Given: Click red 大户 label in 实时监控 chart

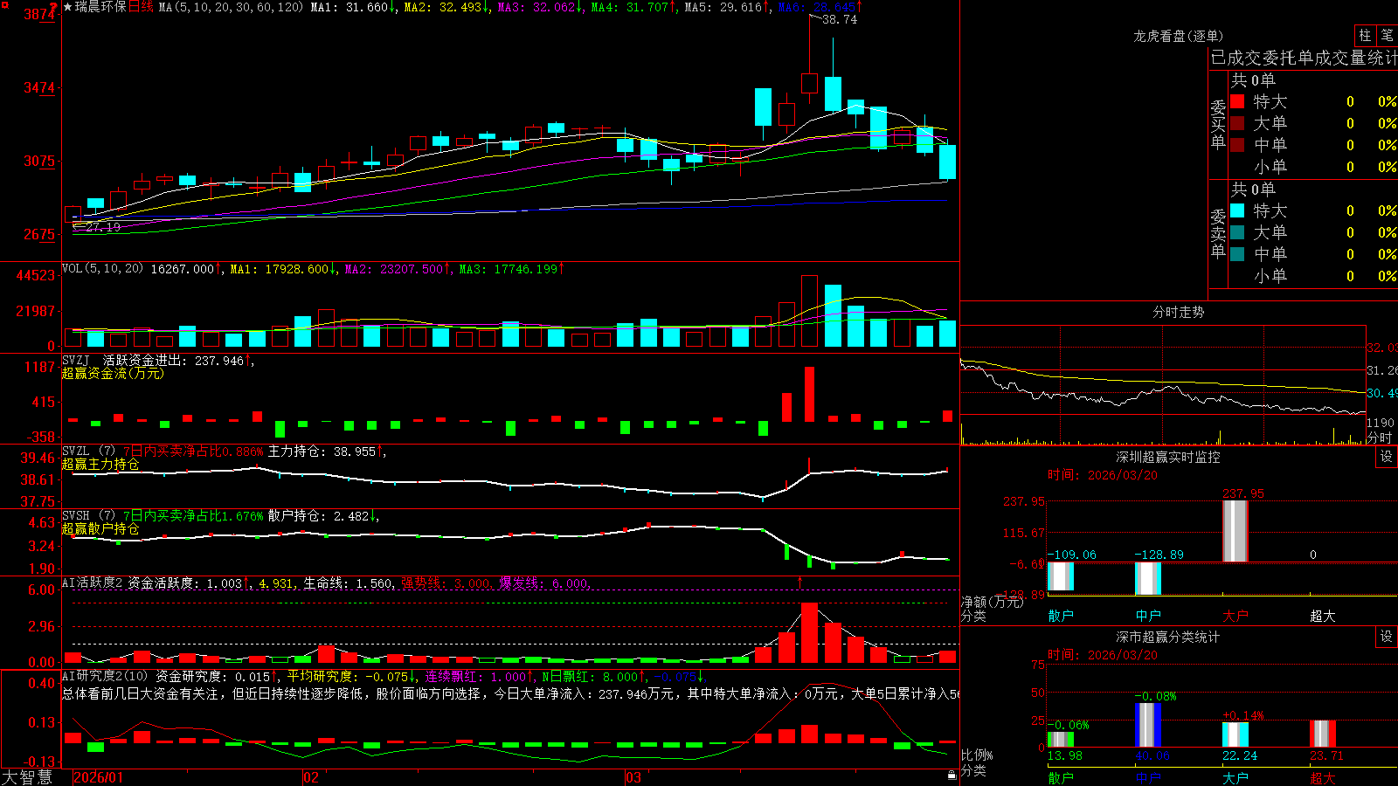Looking at the screenshot, I should (1235, 616).
